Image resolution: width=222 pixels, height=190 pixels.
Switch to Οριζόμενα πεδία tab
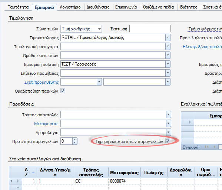(159, 7)
